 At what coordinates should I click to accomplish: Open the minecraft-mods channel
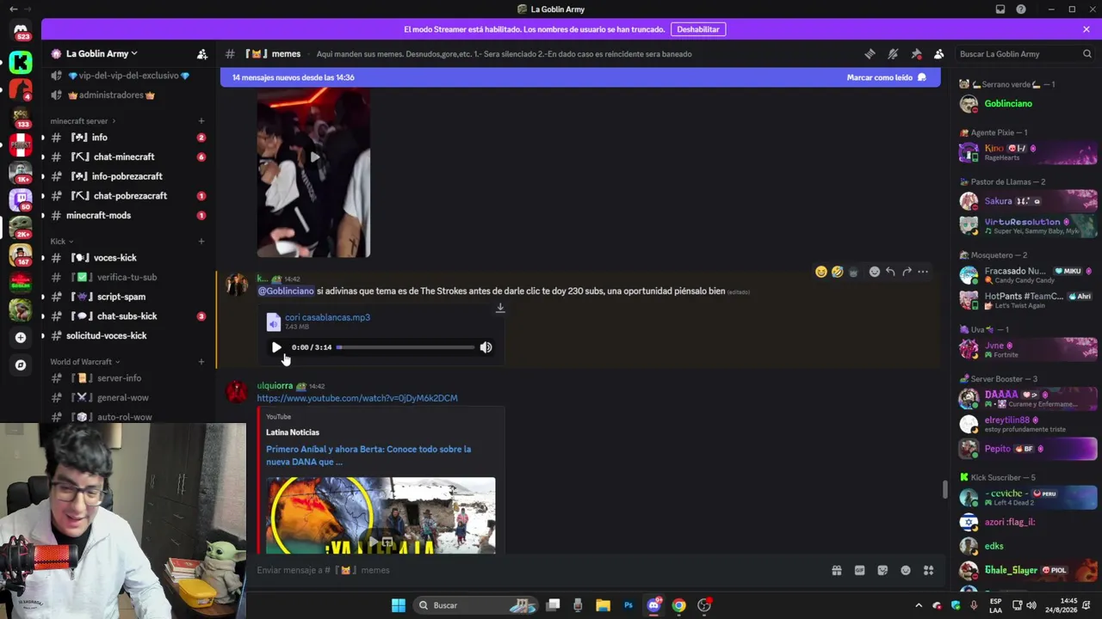coord(127,215)
